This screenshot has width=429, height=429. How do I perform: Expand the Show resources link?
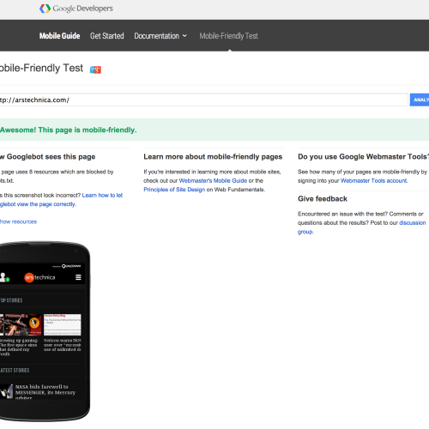[18, 221]
